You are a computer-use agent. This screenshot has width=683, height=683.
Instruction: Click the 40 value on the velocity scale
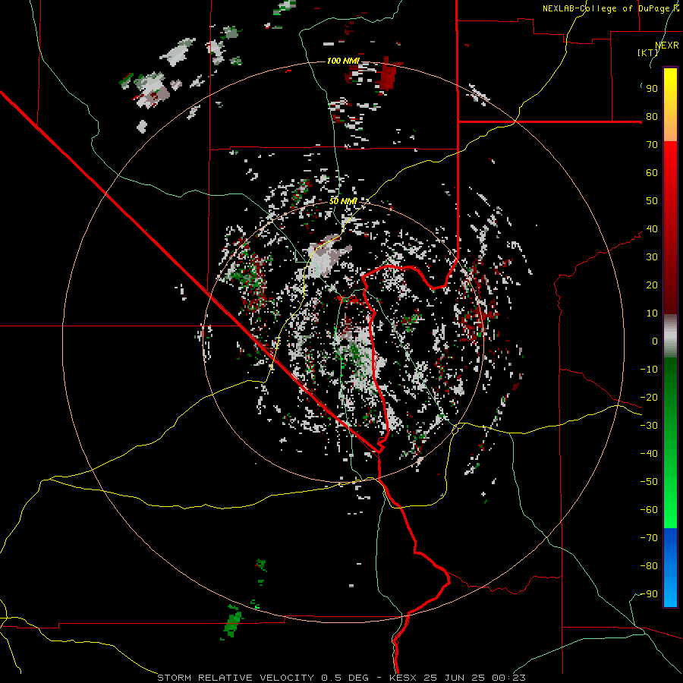[652, 229]
